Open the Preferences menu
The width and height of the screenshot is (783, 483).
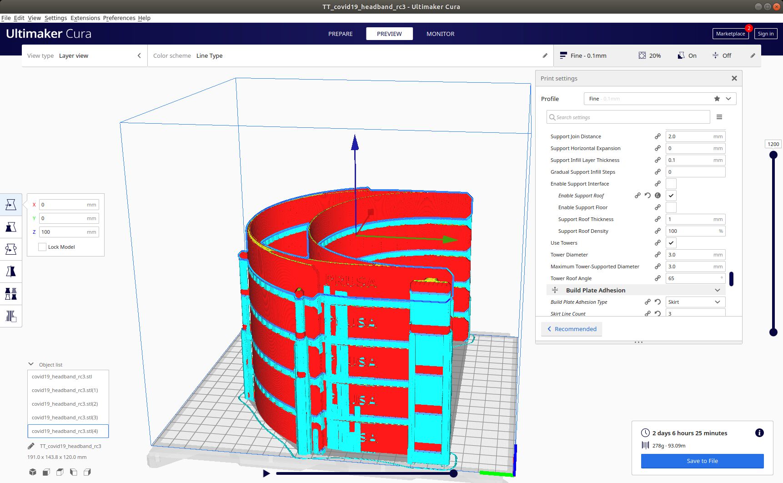[119, 18]
